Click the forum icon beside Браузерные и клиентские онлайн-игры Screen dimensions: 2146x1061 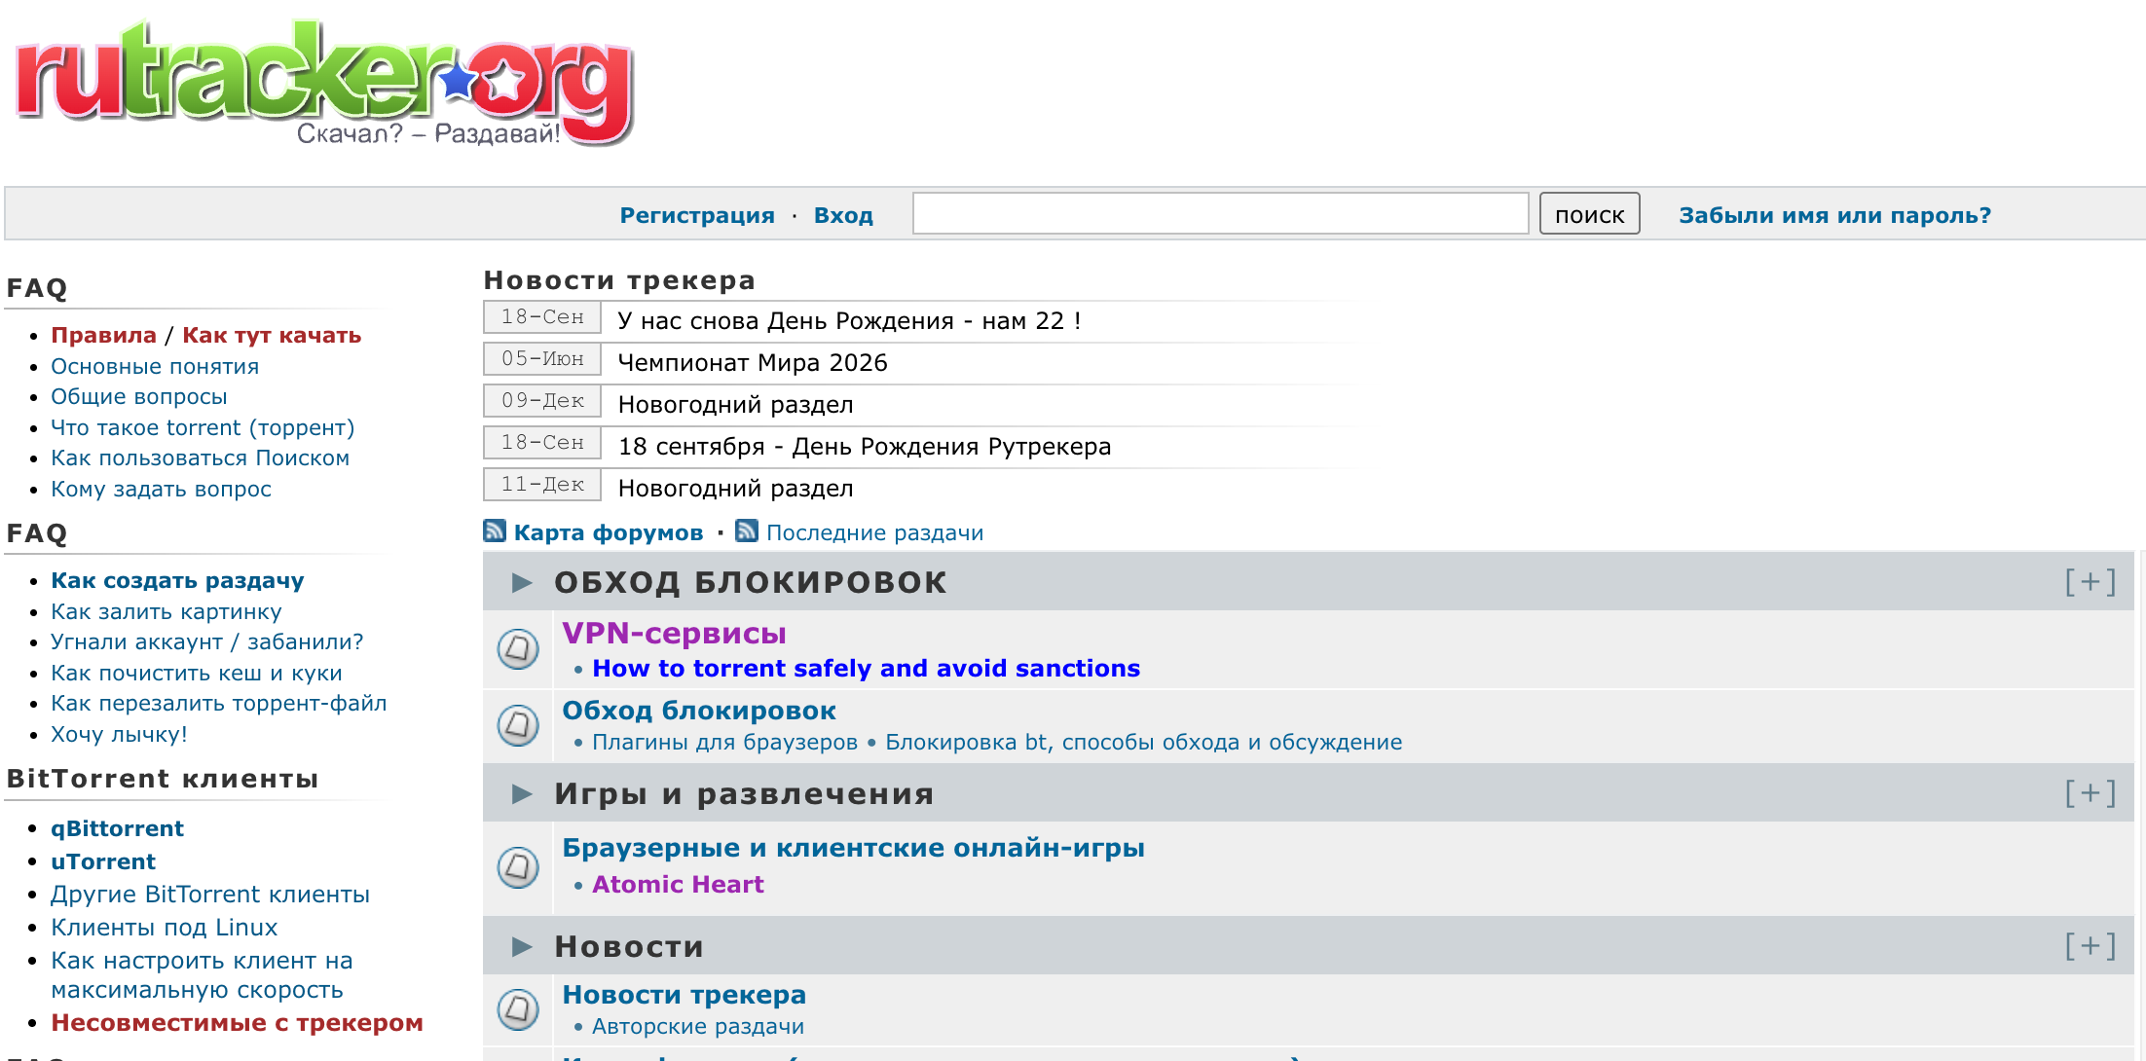(x=518, y=866)
